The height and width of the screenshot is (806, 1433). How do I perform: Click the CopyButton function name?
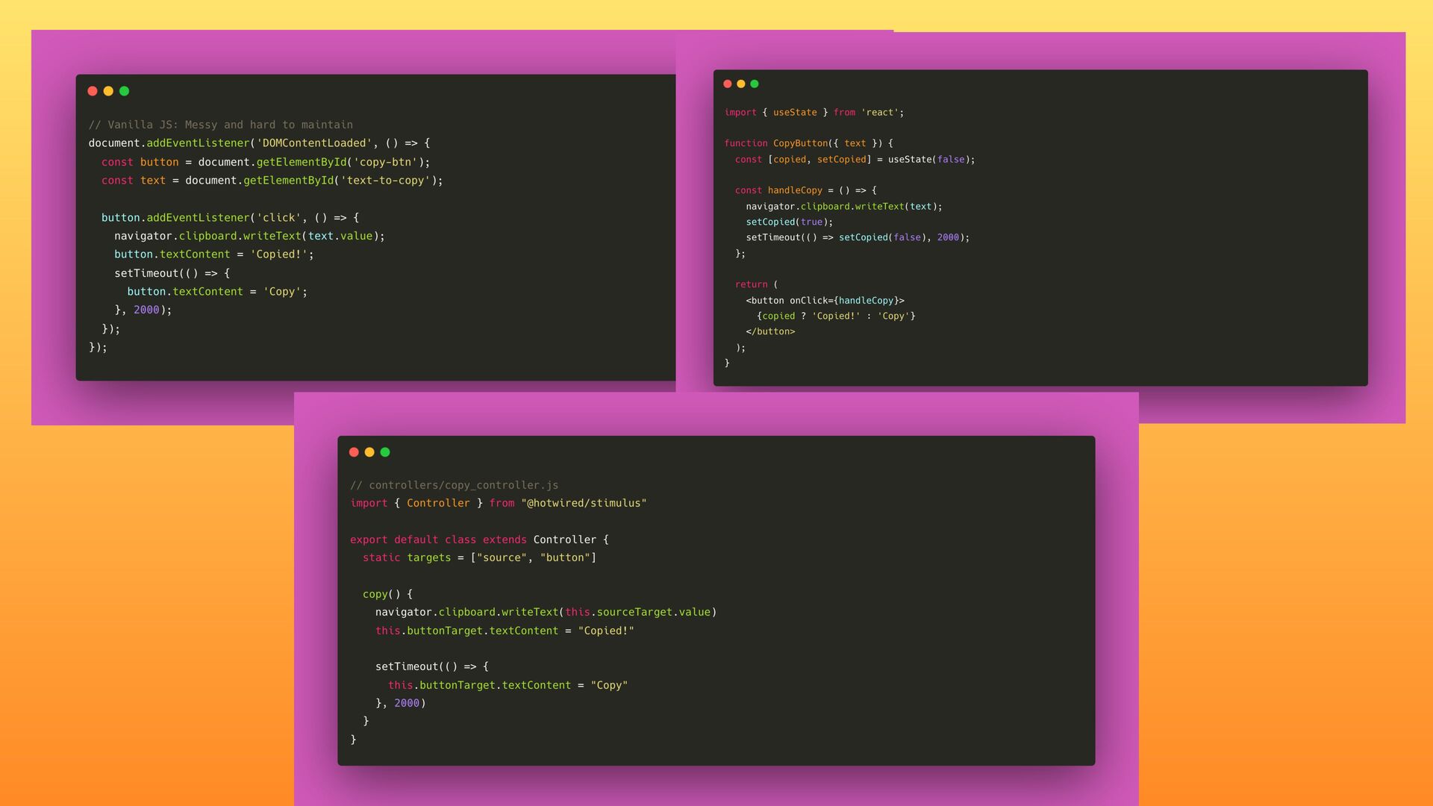point(800,143)
